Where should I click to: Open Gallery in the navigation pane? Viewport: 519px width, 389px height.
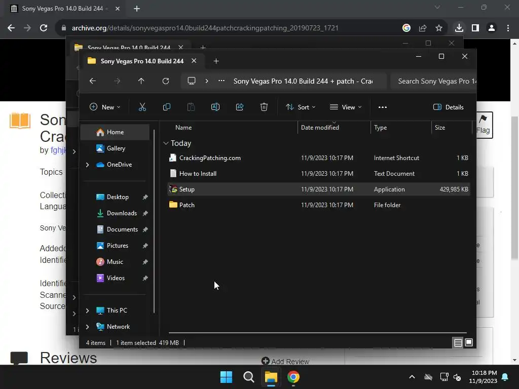point(115,148)
